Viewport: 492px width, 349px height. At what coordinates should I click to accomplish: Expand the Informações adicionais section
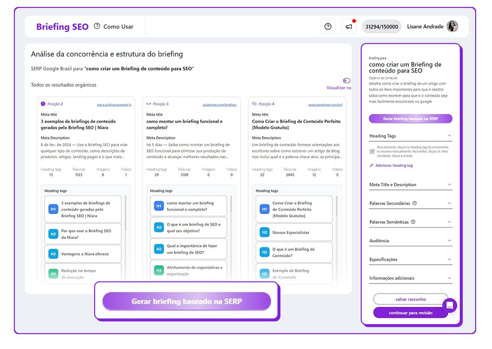pos(449,278)
